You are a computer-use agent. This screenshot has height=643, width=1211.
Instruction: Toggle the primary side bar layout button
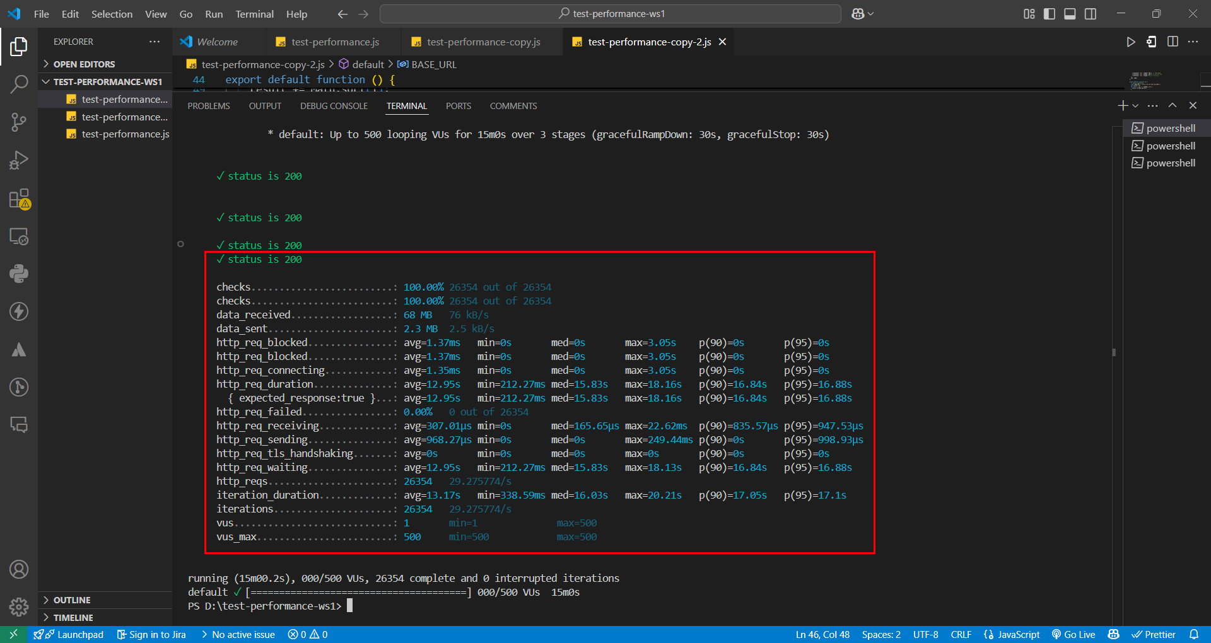[1050, 14]
